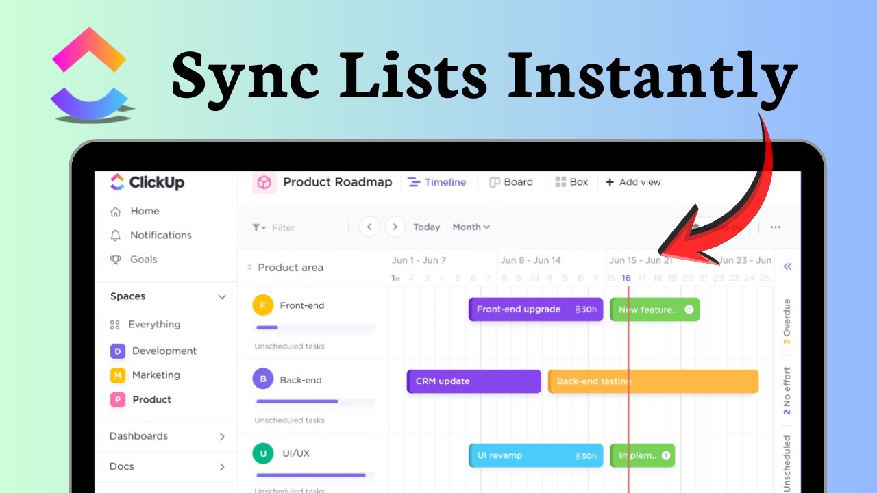Screen dimensions: 877x493
Task: Click the Front-end progress bar
Action: coord(315,328)
